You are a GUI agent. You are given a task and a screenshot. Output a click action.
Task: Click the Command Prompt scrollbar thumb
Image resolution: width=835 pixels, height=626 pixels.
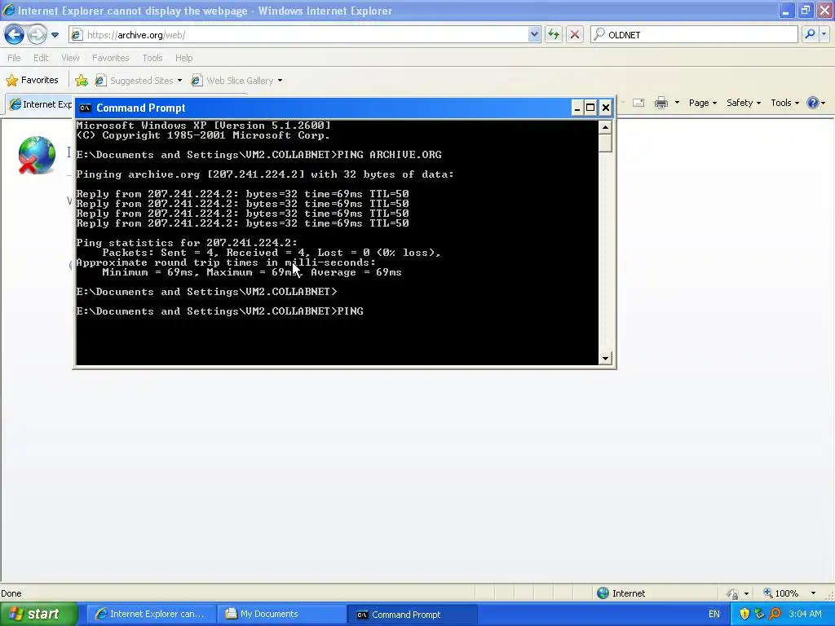tap(605, 143)
